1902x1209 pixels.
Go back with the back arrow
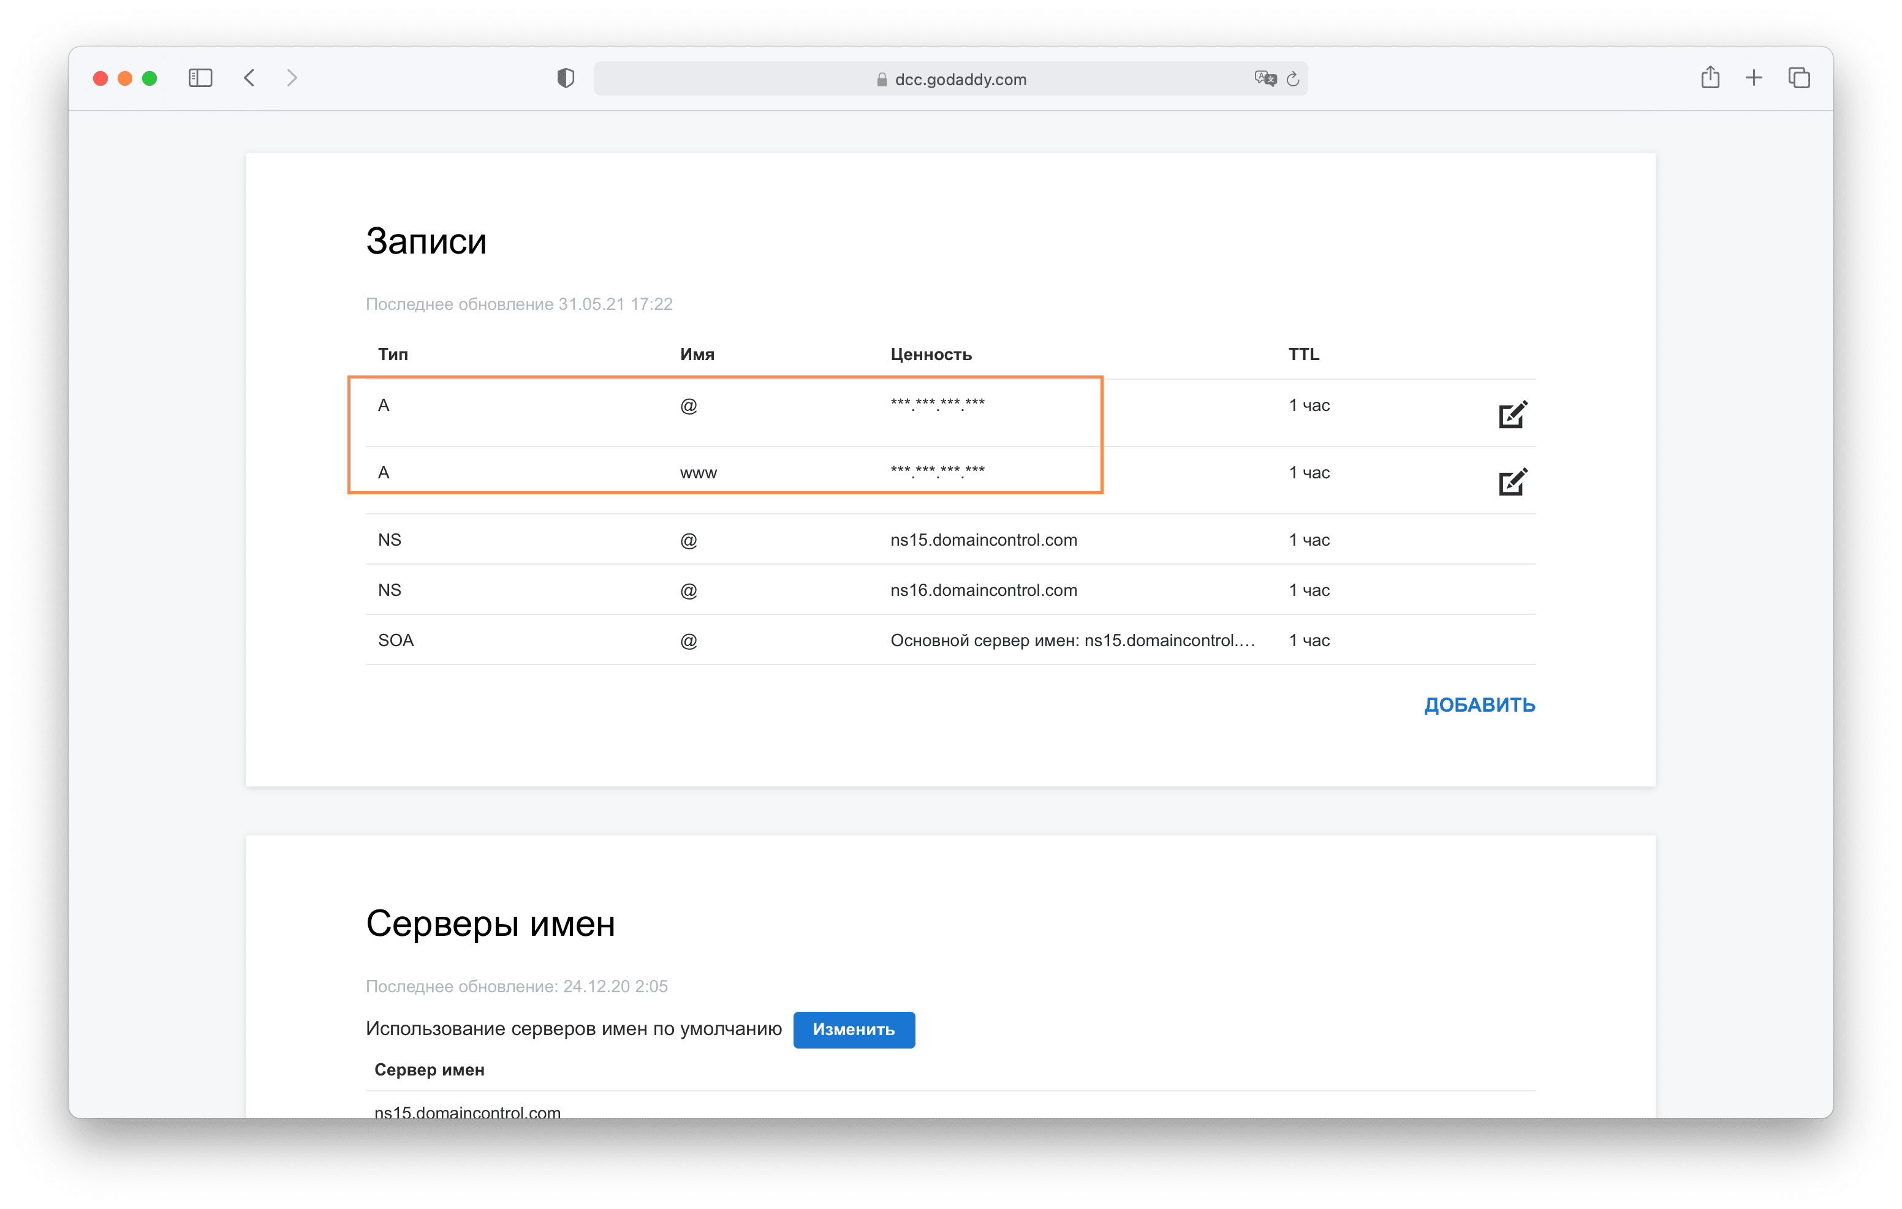(x=249, y=78)
